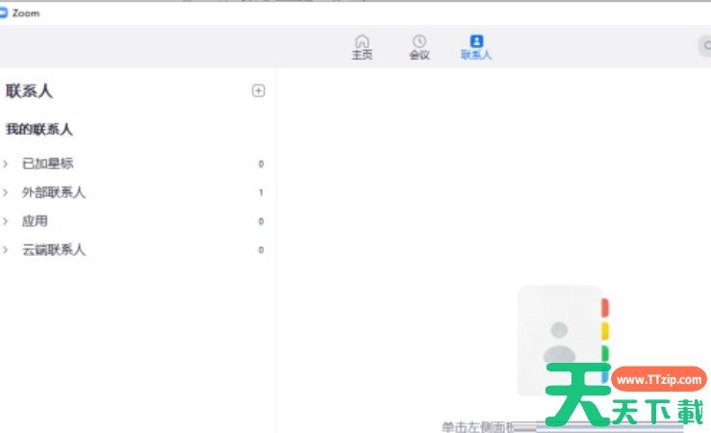Switch to the 主页 tab label
Screen dimensions: 711x433
tap(362, 56)
